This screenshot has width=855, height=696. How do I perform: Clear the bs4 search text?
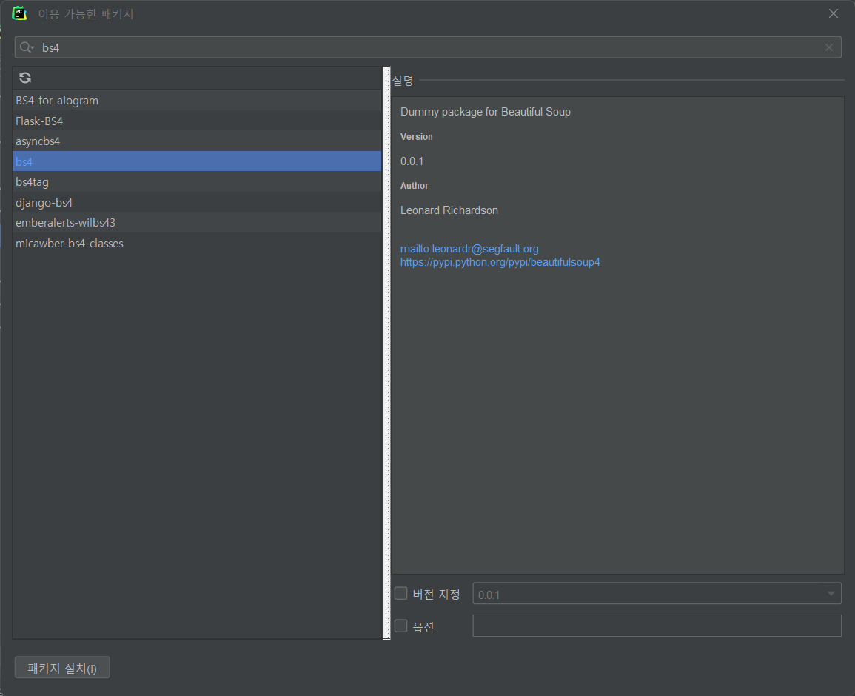click(829, 48)
